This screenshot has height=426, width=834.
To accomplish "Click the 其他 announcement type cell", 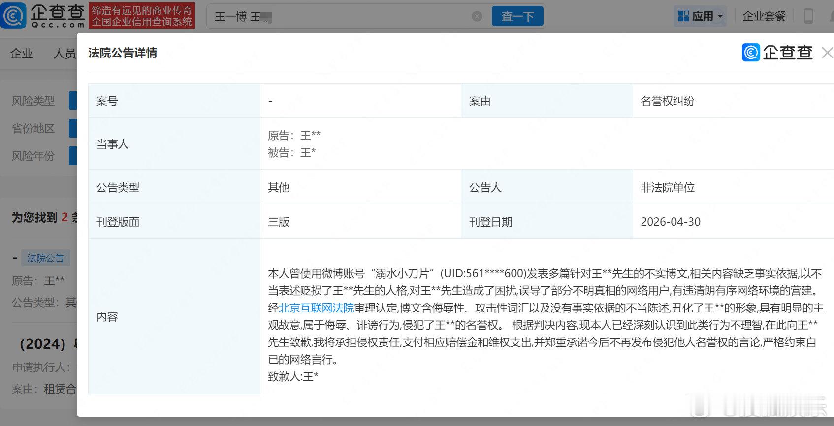I will pos(360,187).
